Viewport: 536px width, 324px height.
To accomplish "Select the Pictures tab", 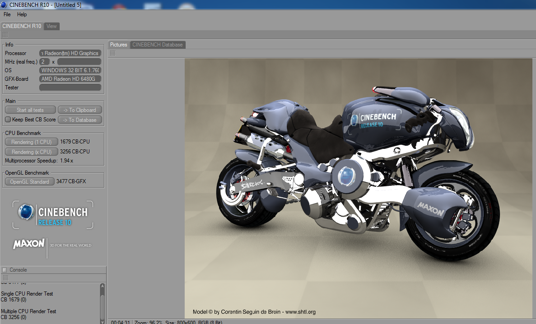I will click(x=119, y=45).
